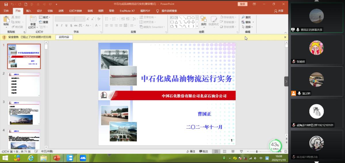Image resolution: width=345 pixels, height=163 pixels.
Task: Click the Save icon in quick access toolbar
Action: 6,4
